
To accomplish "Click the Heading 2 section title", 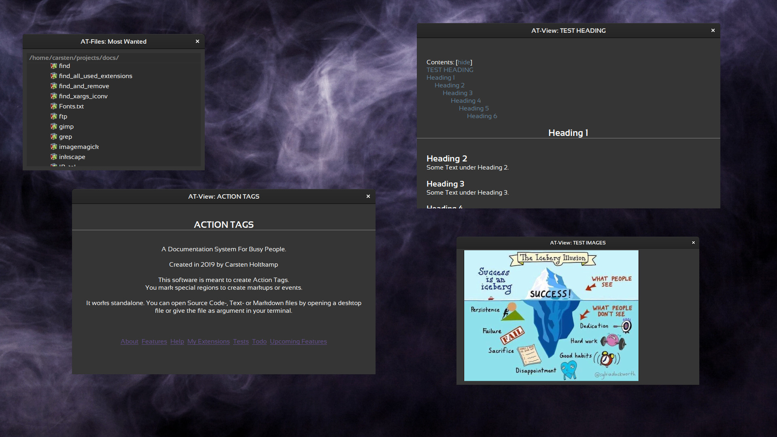I will pyautogui.click(x=447, y=159).
